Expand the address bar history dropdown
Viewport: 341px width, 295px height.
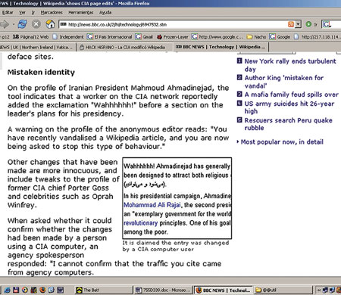pos(299,24)
